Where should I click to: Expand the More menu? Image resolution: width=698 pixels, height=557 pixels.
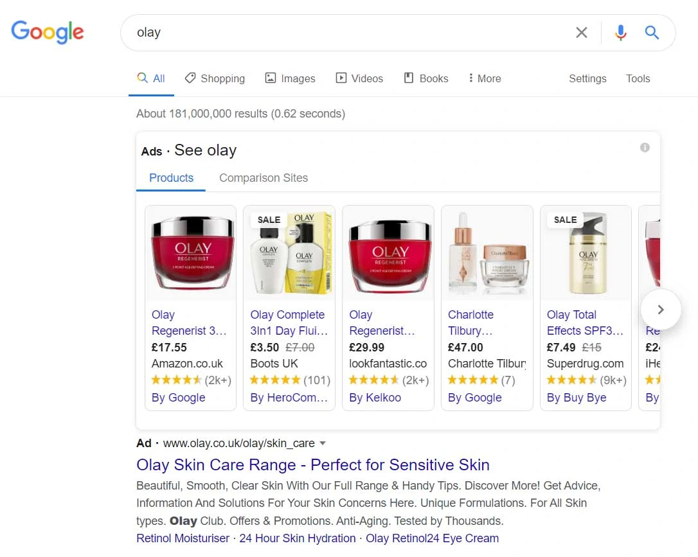click(x=485, y=78)
